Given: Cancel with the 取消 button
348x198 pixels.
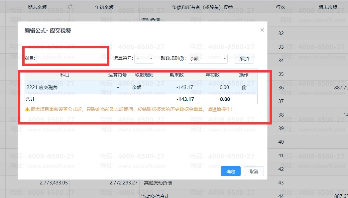Looking at the screenshot, I should (254, 171).
